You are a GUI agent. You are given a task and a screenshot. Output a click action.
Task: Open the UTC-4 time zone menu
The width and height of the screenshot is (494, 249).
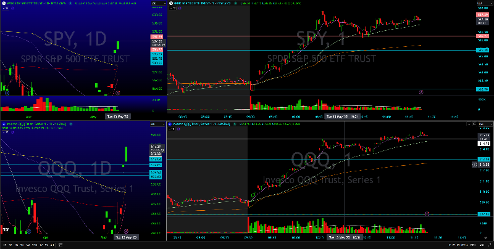458,245
